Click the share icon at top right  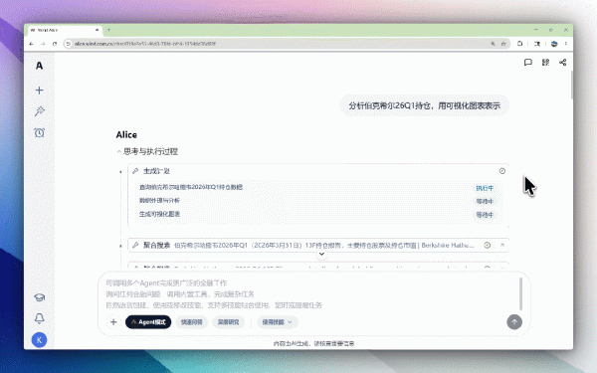[x=563, y=62]
